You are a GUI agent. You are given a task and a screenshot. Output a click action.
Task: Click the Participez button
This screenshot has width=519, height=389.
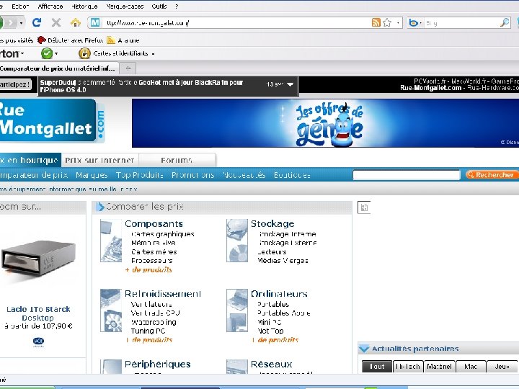pyautogui.click(x=15, y=84)
